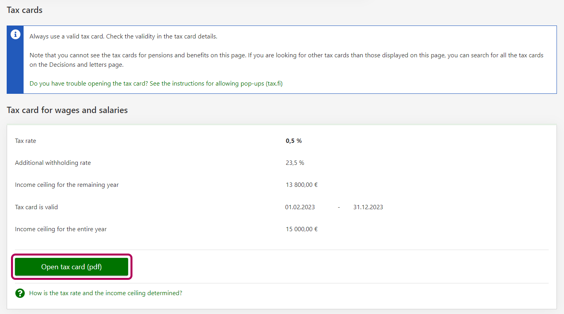Click the 13 800,00 € amount

(301, 185)
